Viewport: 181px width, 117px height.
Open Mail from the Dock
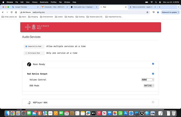(x=34, y=113)
